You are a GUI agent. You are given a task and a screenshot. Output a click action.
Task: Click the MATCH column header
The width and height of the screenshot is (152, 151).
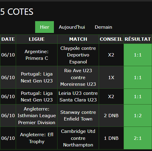click(78, 39)
